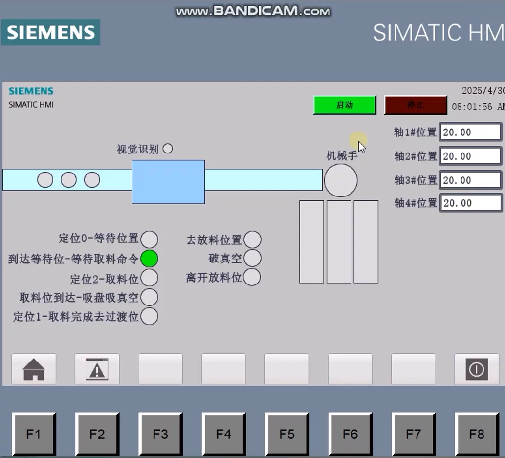Screen dimensions: 505x458
Task: Click the 离开放料位 indicator lamp
Action: (x=252, y=277)
